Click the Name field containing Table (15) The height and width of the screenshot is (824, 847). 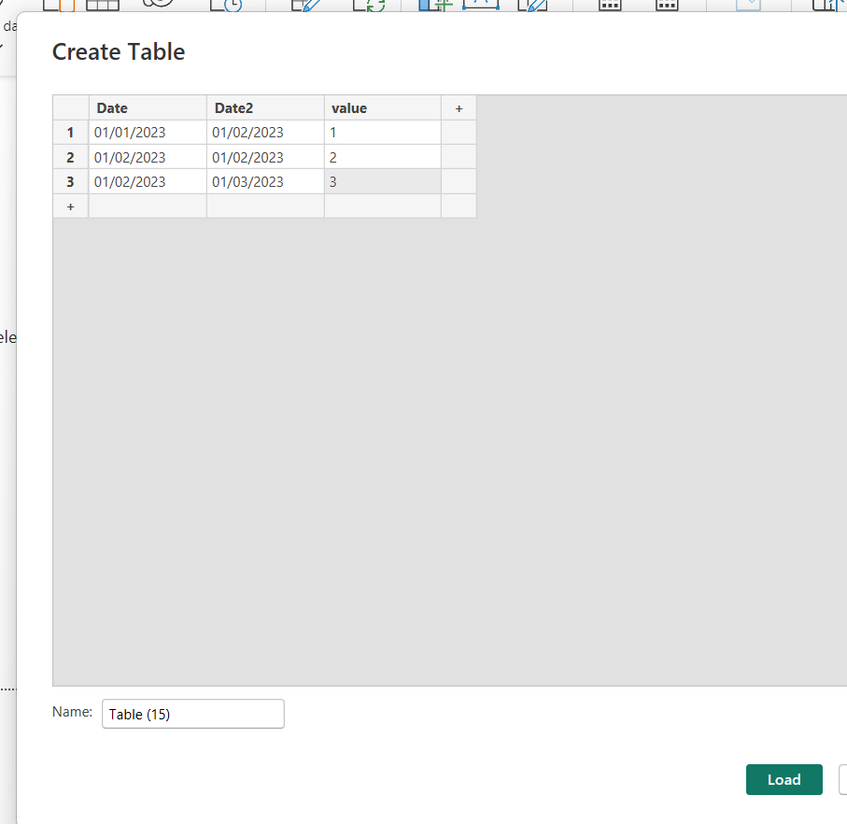click(x=193, y=714)
